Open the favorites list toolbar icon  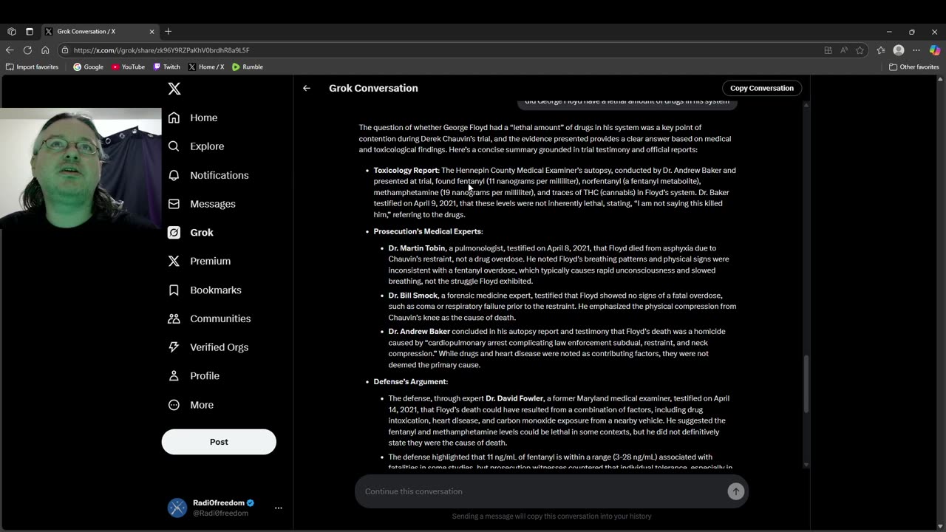tap(881, 50)
